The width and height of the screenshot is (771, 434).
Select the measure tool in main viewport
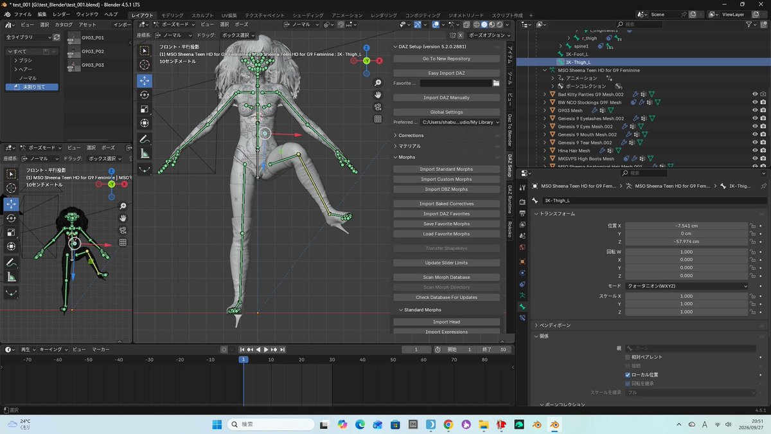(x=145, y=154)
